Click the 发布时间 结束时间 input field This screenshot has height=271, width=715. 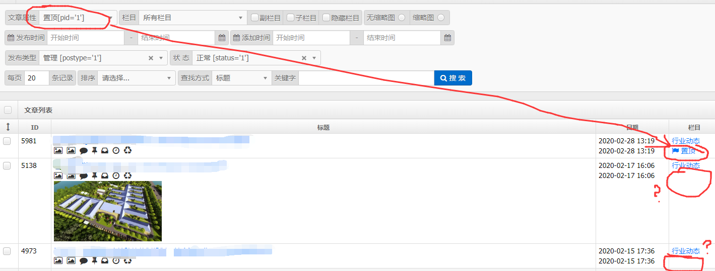176,38
